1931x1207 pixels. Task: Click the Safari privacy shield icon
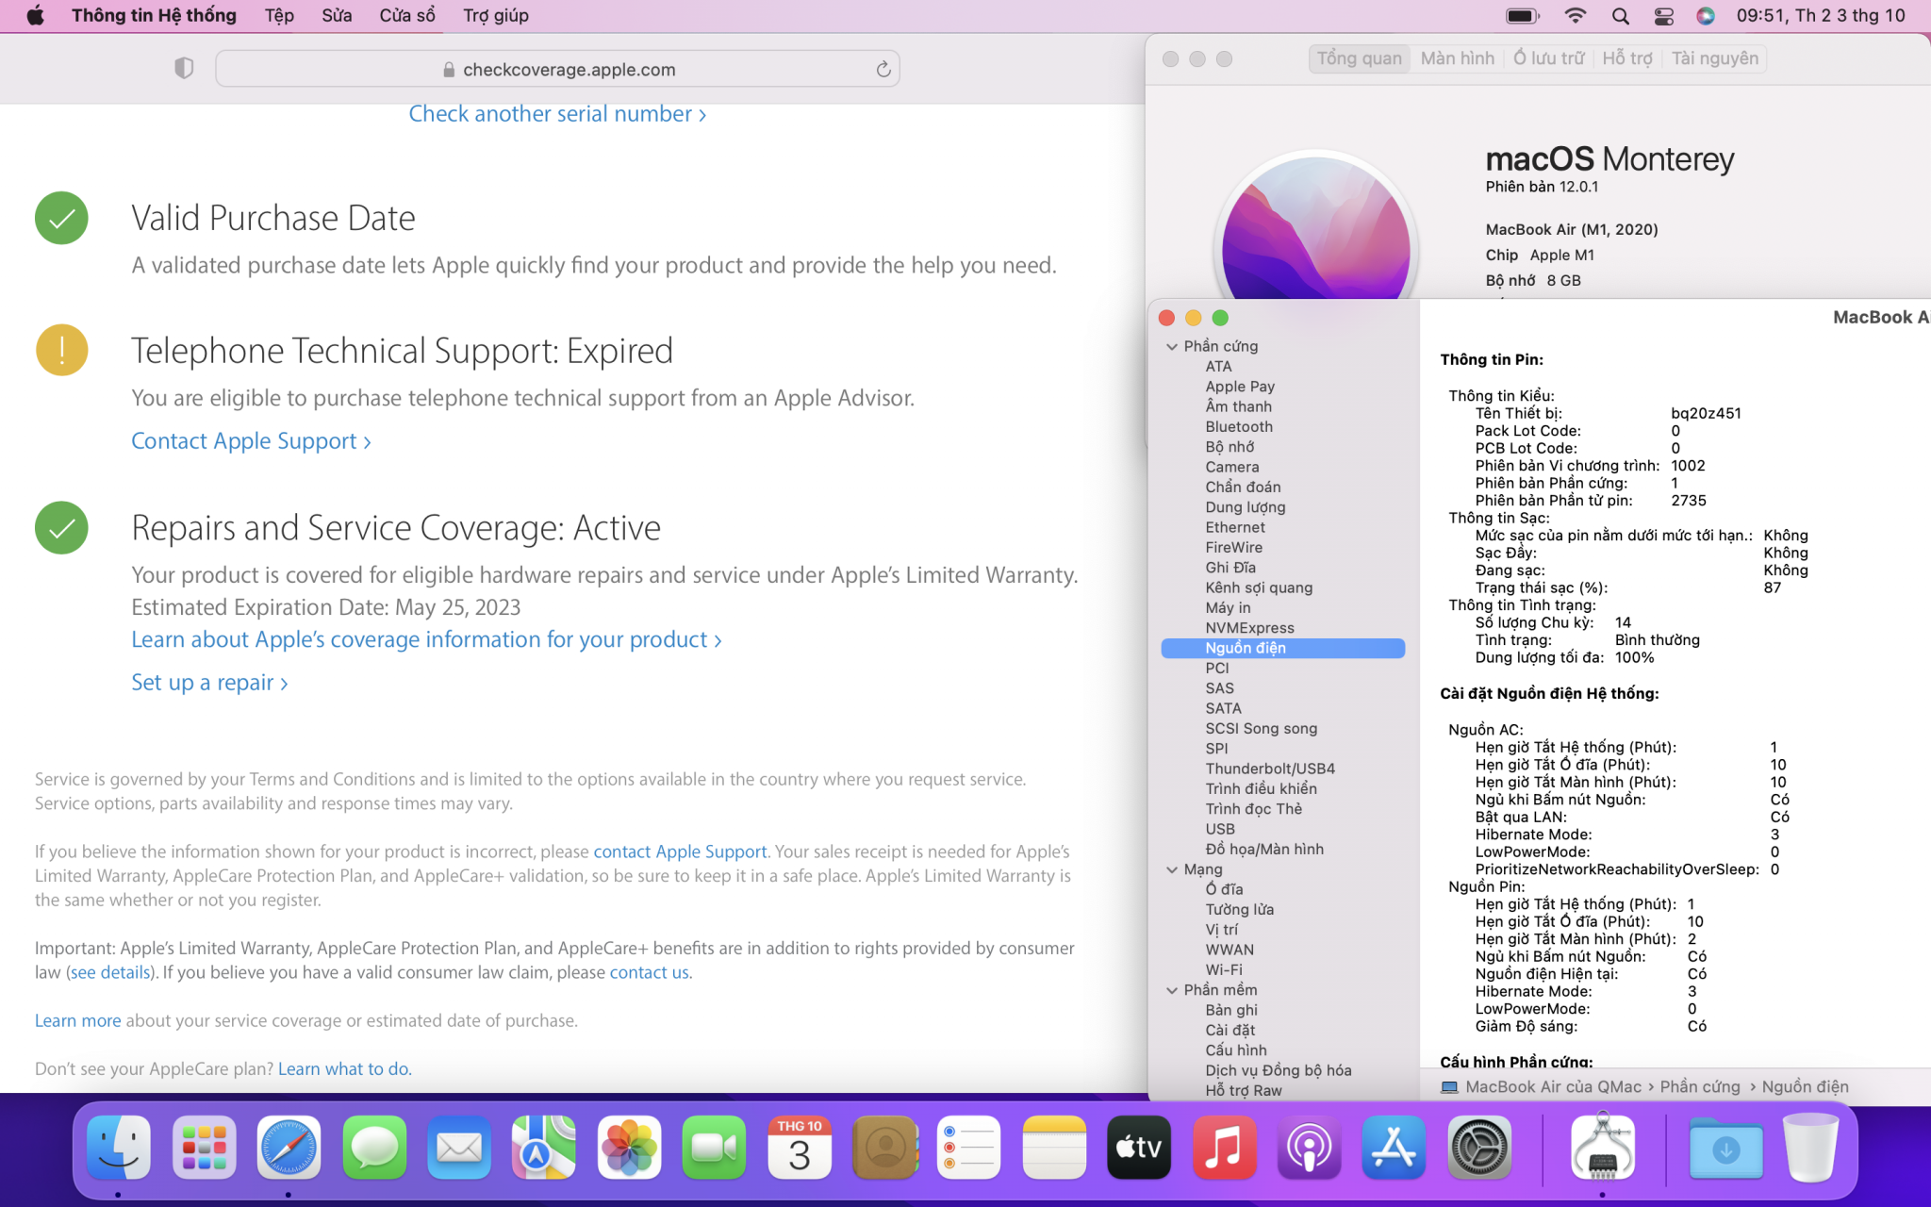click(x=184, y=68)
